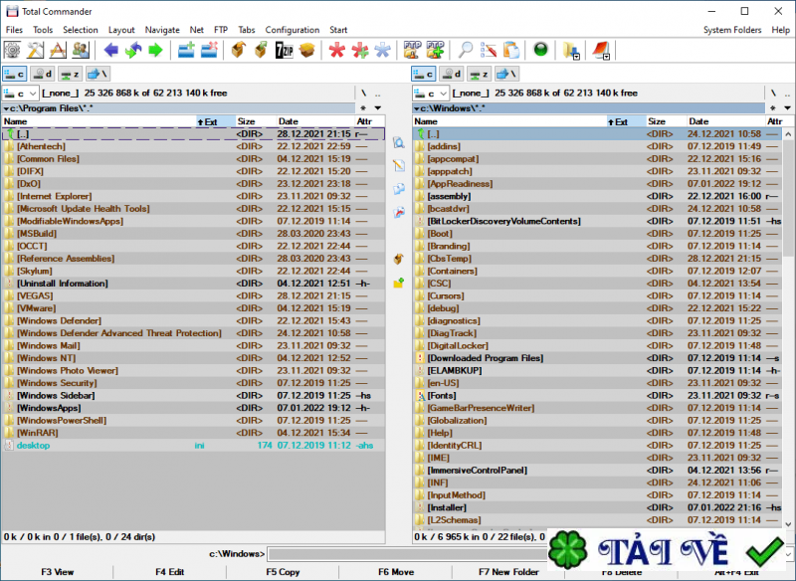The height and width of the screenshot is (581, 796).
Task: Click the green circle toolbar icon
Action: [x=540, y=50]
